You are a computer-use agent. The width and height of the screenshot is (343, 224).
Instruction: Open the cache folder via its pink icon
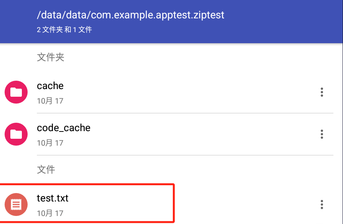pos(16,92)
